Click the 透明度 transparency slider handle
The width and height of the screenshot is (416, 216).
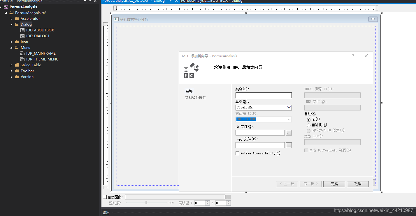146,203
